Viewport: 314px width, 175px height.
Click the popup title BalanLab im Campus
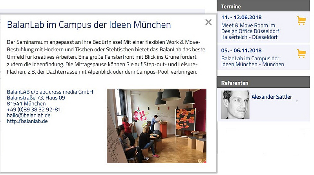(x=89, y=25)
